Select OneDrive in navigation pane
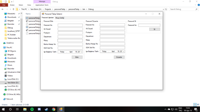The height and width of the screenshot is (112, 200). [10, 43]
